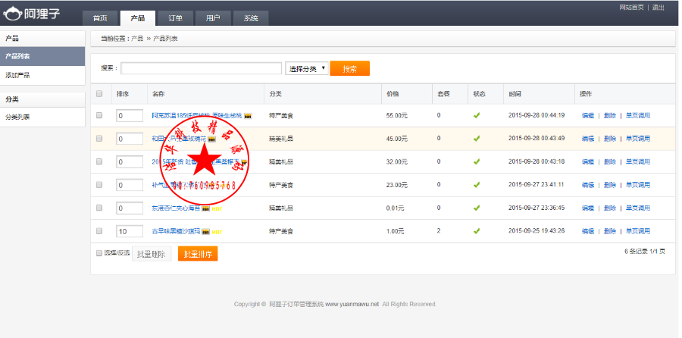The width and height of the screenshot is (682, 338).
Task: Check the box for the 23.00元 product
Action: [99, 184]
